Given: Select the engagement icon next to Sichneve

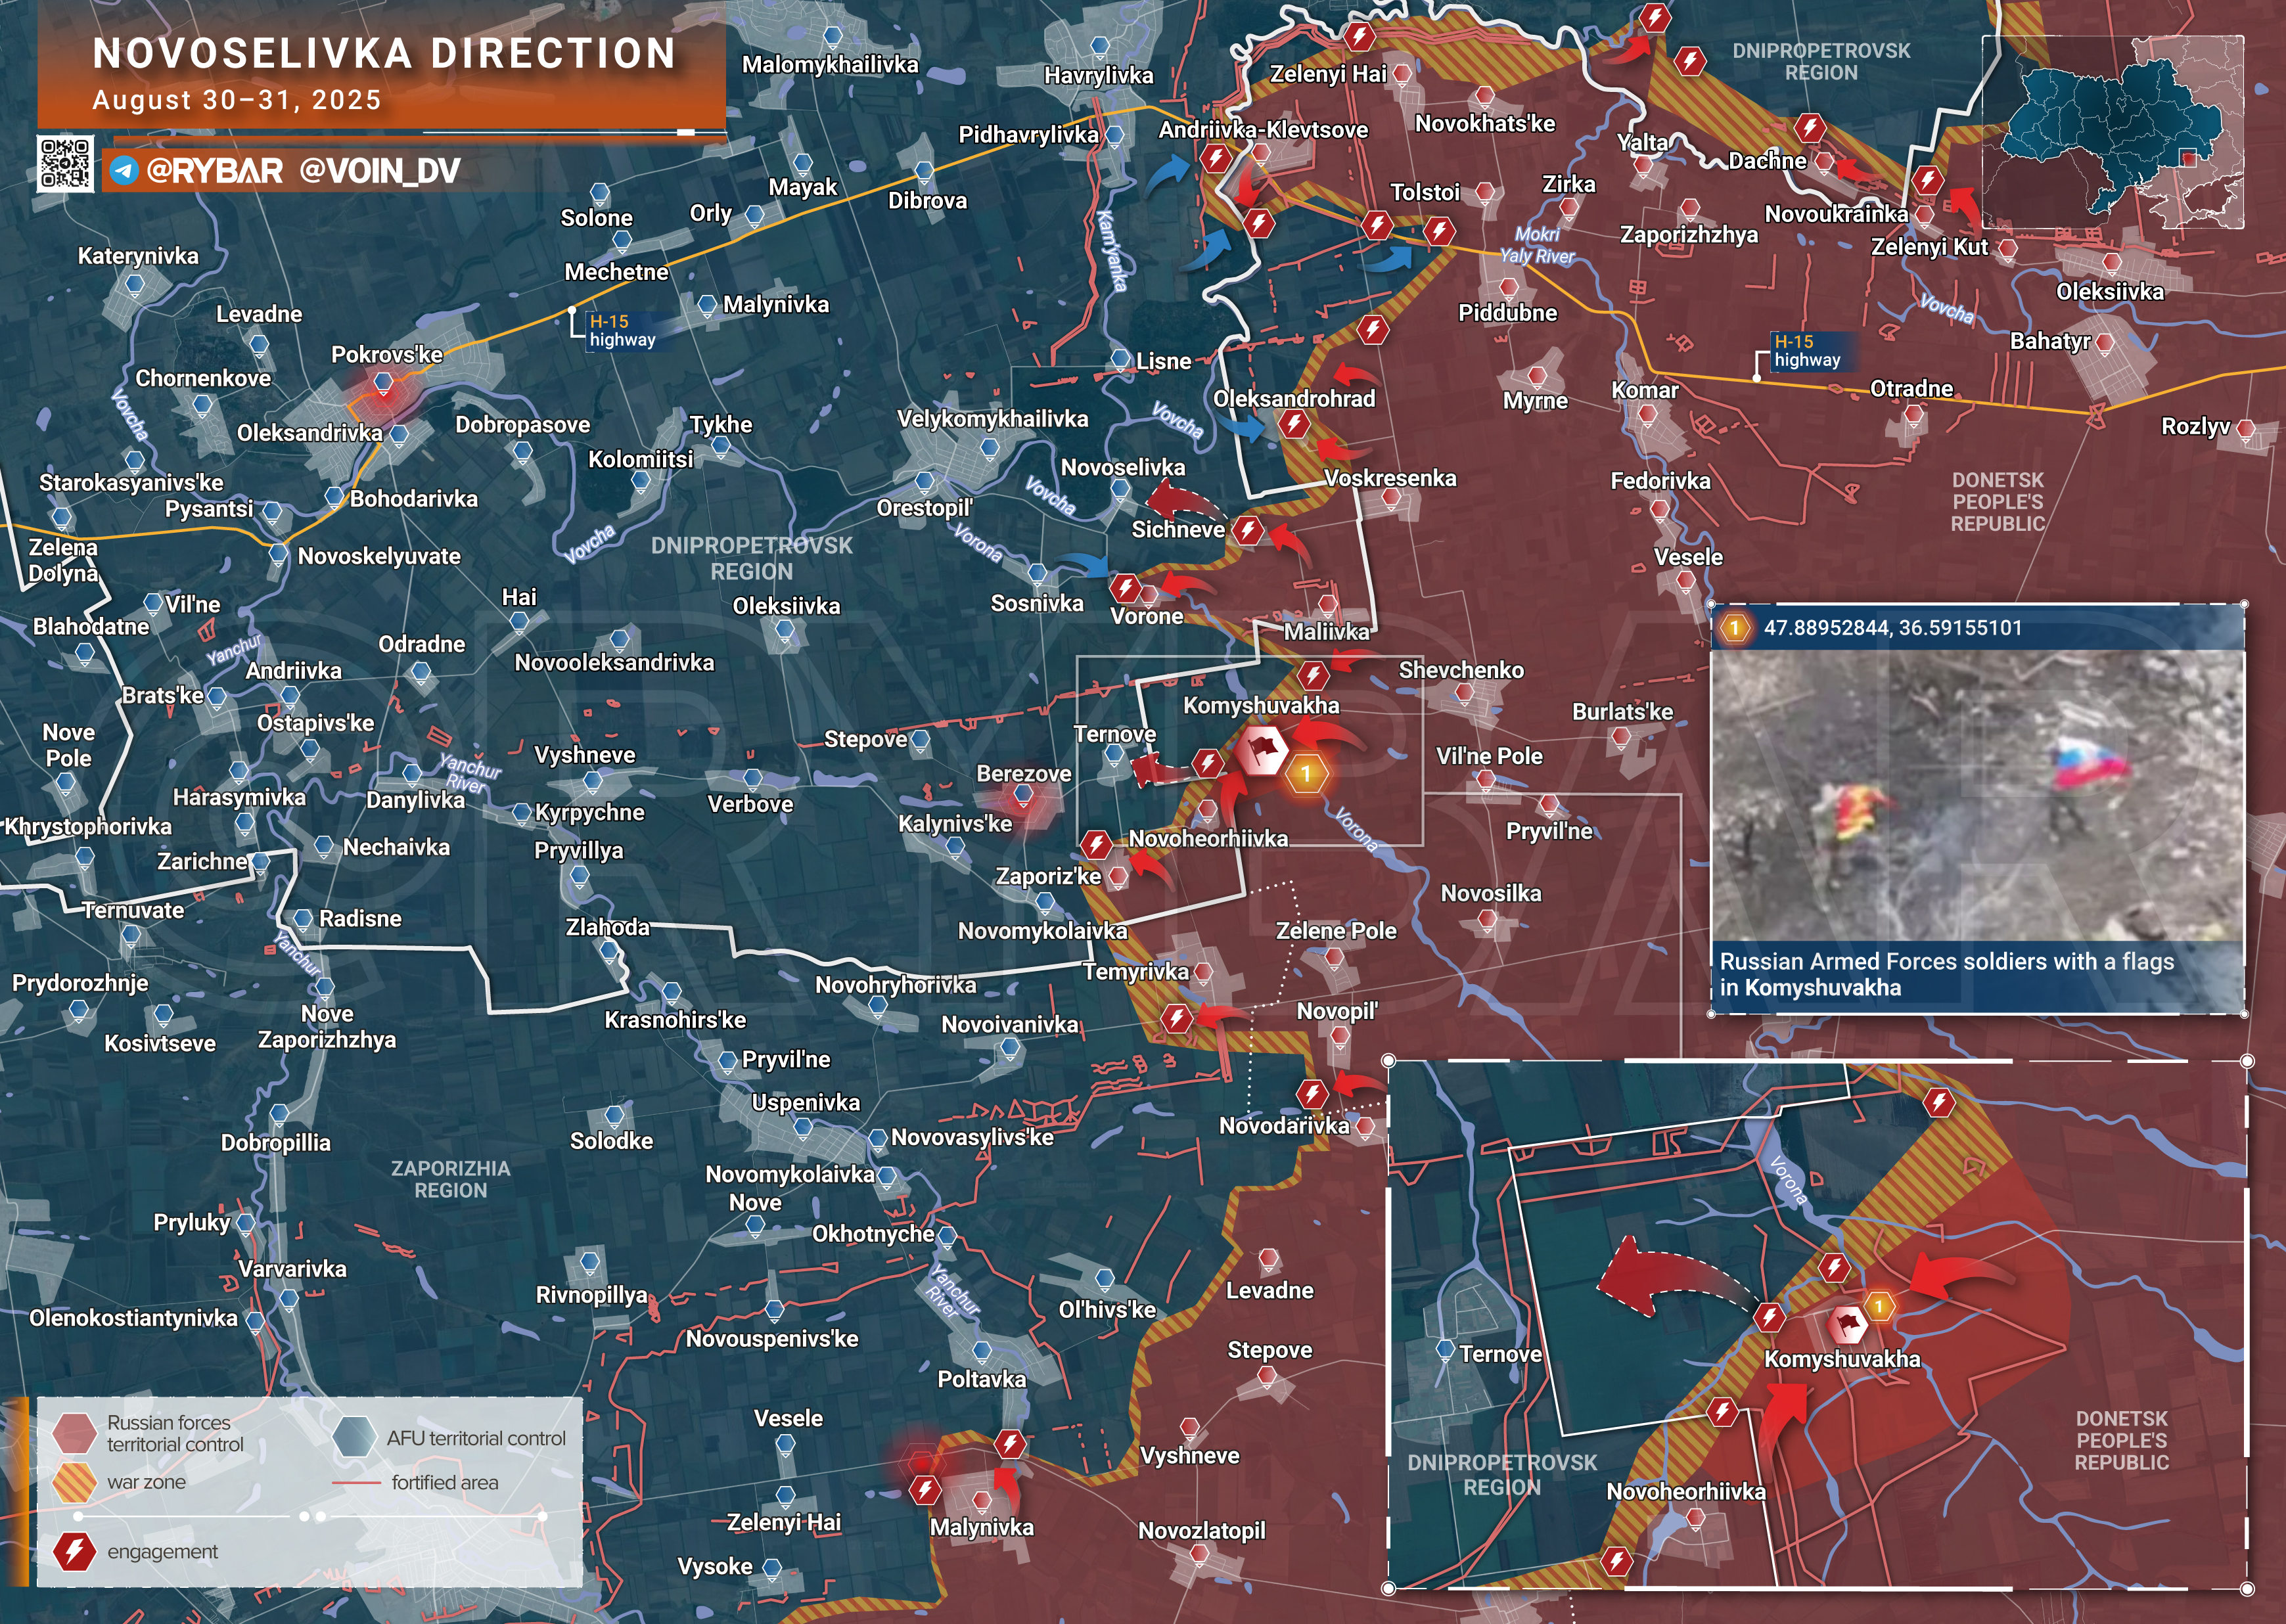Looking at the screenshot, I should 1247,530.
